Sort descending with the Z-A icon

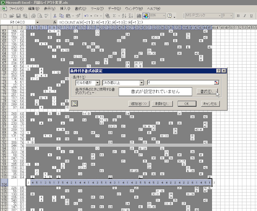tap(131, 16)
